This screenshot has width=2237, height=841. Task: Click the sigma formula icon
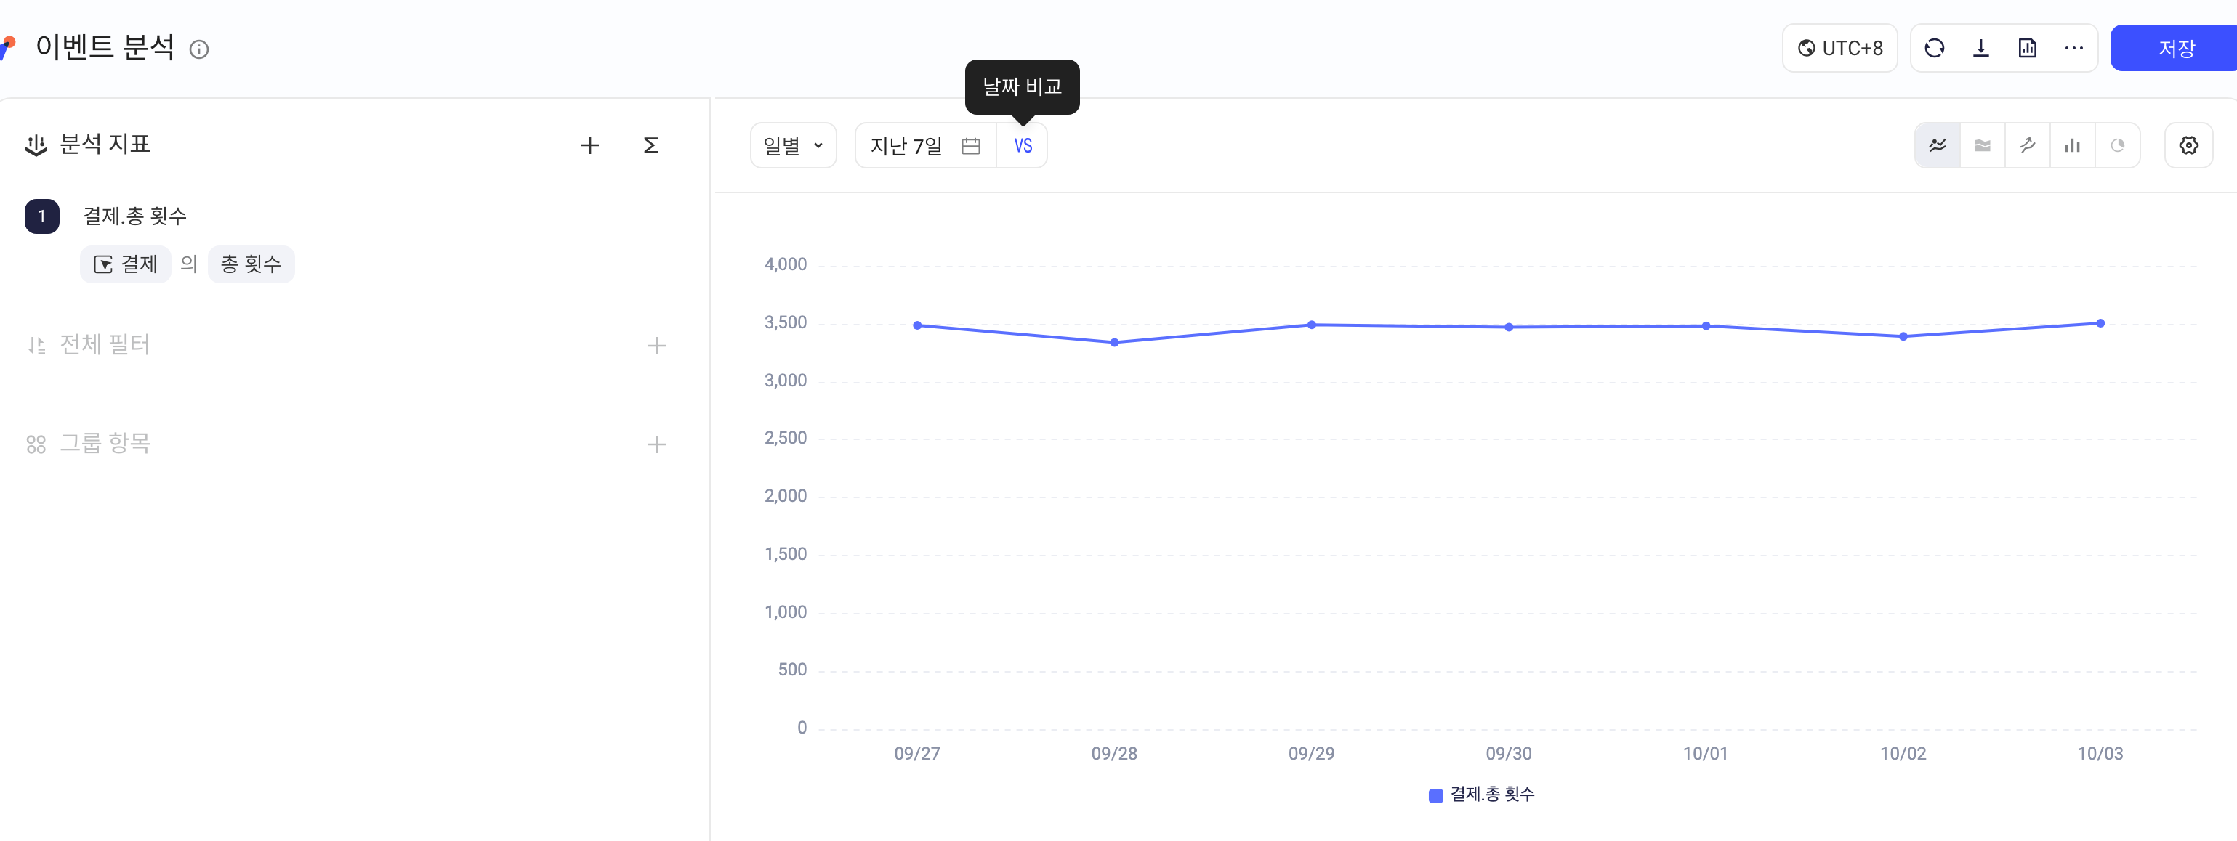(x=650, y=145)
